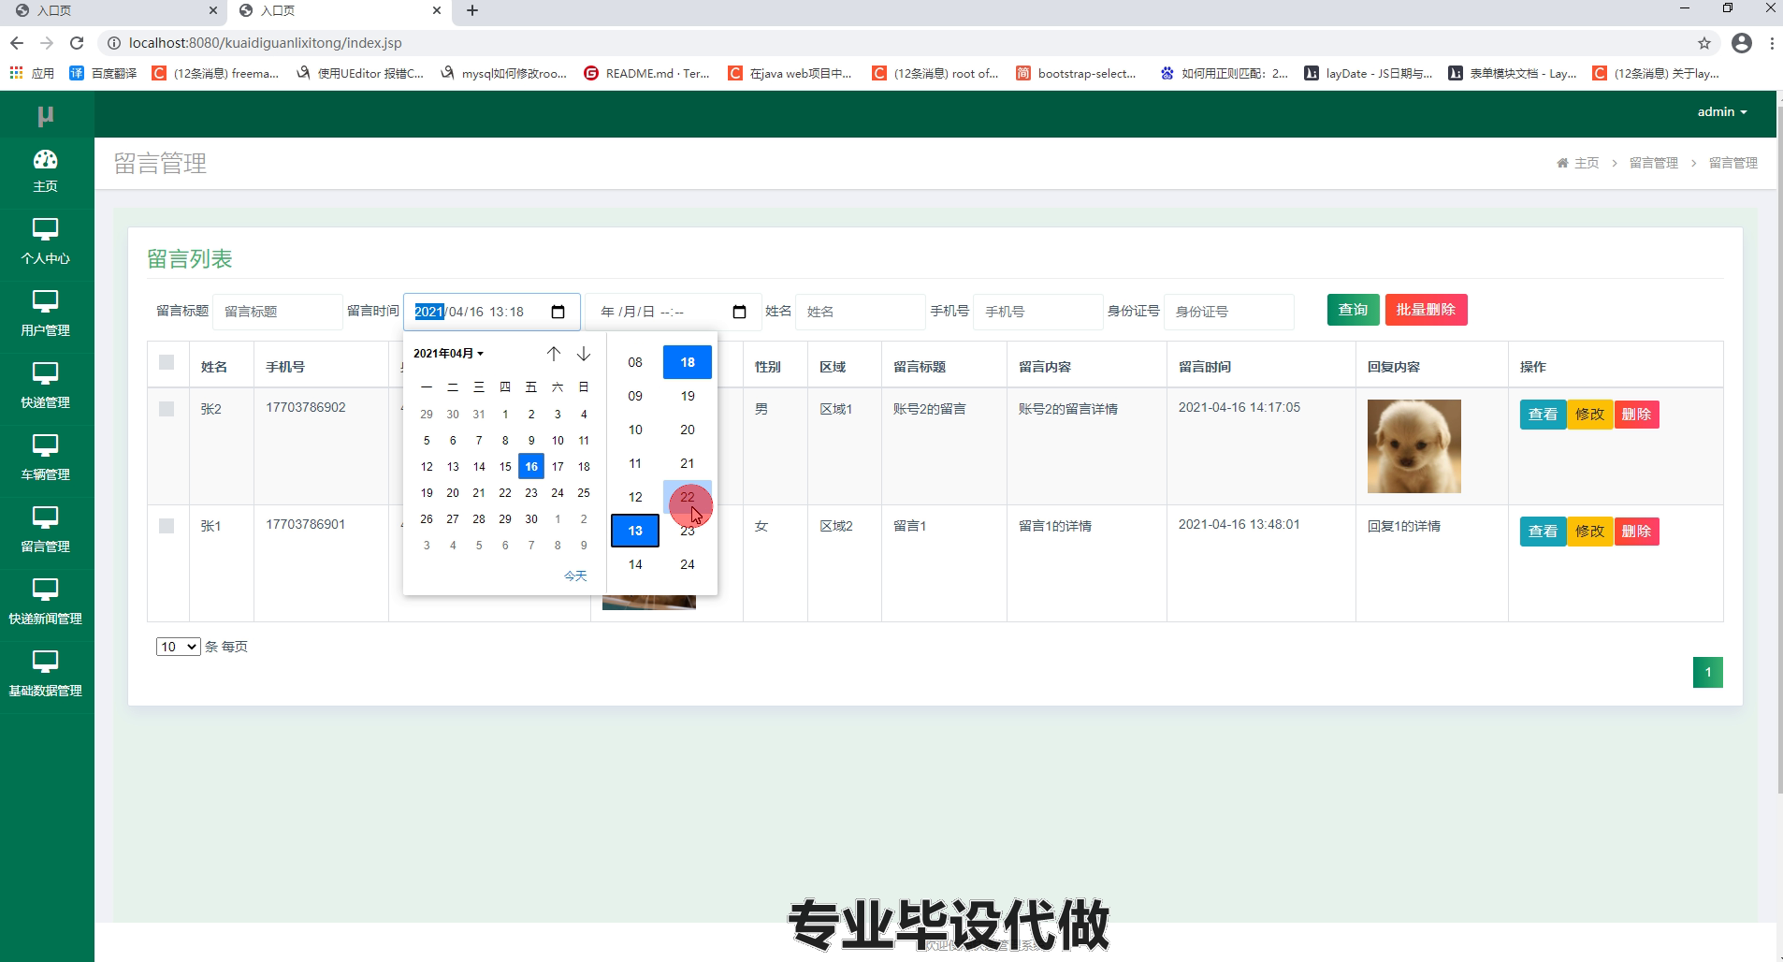1783x962 pixels.
Task: Click 修改 button for 张2 row
Action: coord(1589,415)
